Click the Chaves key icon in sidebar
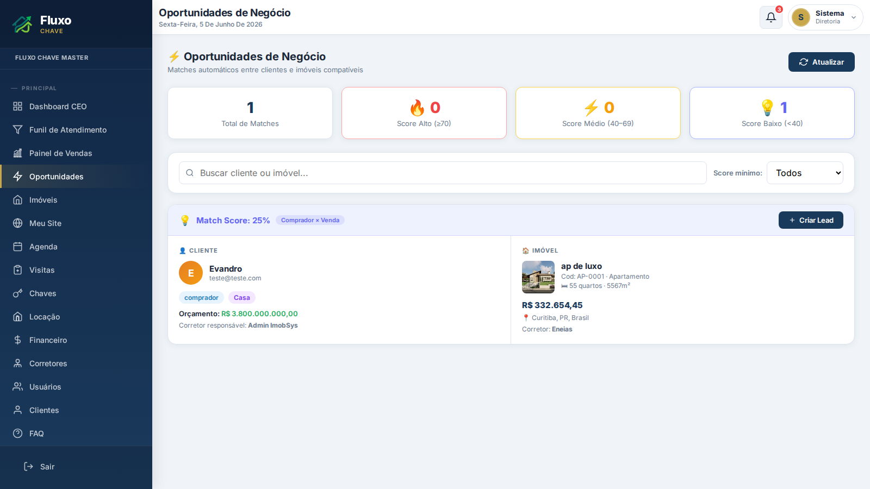Viewport: 870px width, 489px height. (x=18, y=293)
